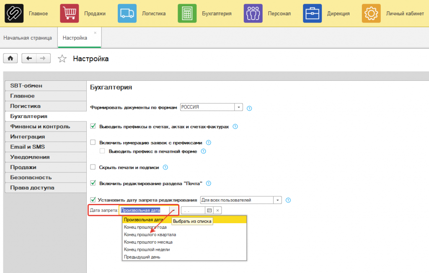The height and width of the screenshot is (273, 429).
Task: Click the РОССИЯ forms text field
Action: tap(207, 107)
